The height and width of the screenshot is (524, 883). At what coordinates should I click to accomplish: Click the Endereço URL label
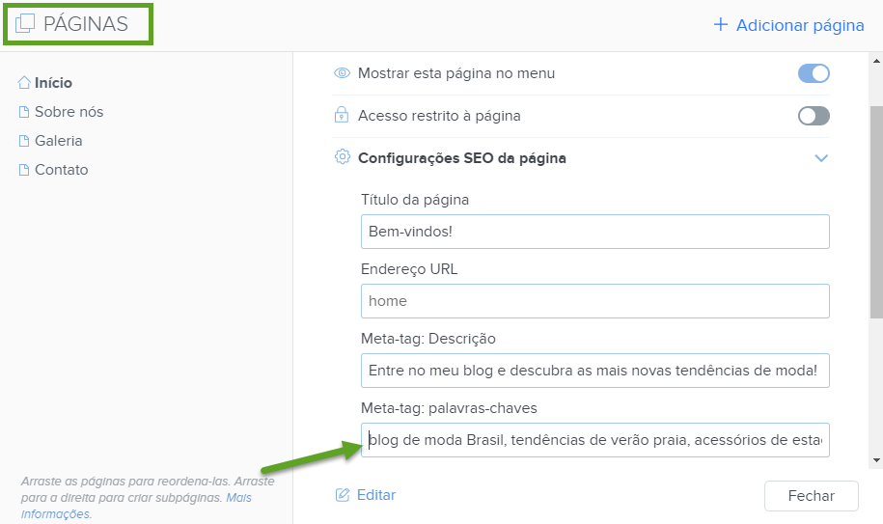(x=409, y=269)
